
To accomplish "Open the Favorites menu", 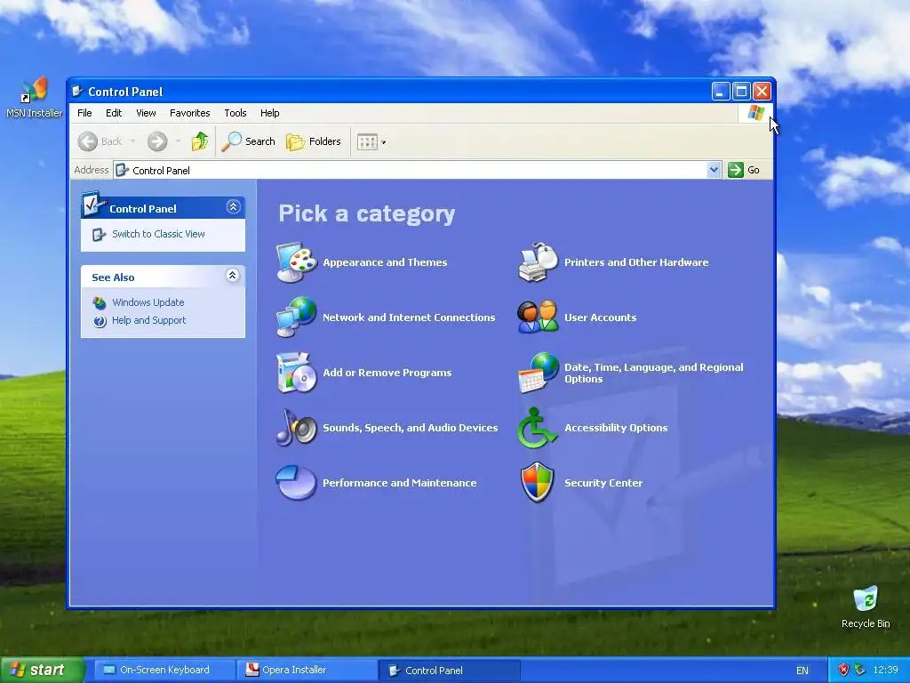I will [x=190, y=113].
